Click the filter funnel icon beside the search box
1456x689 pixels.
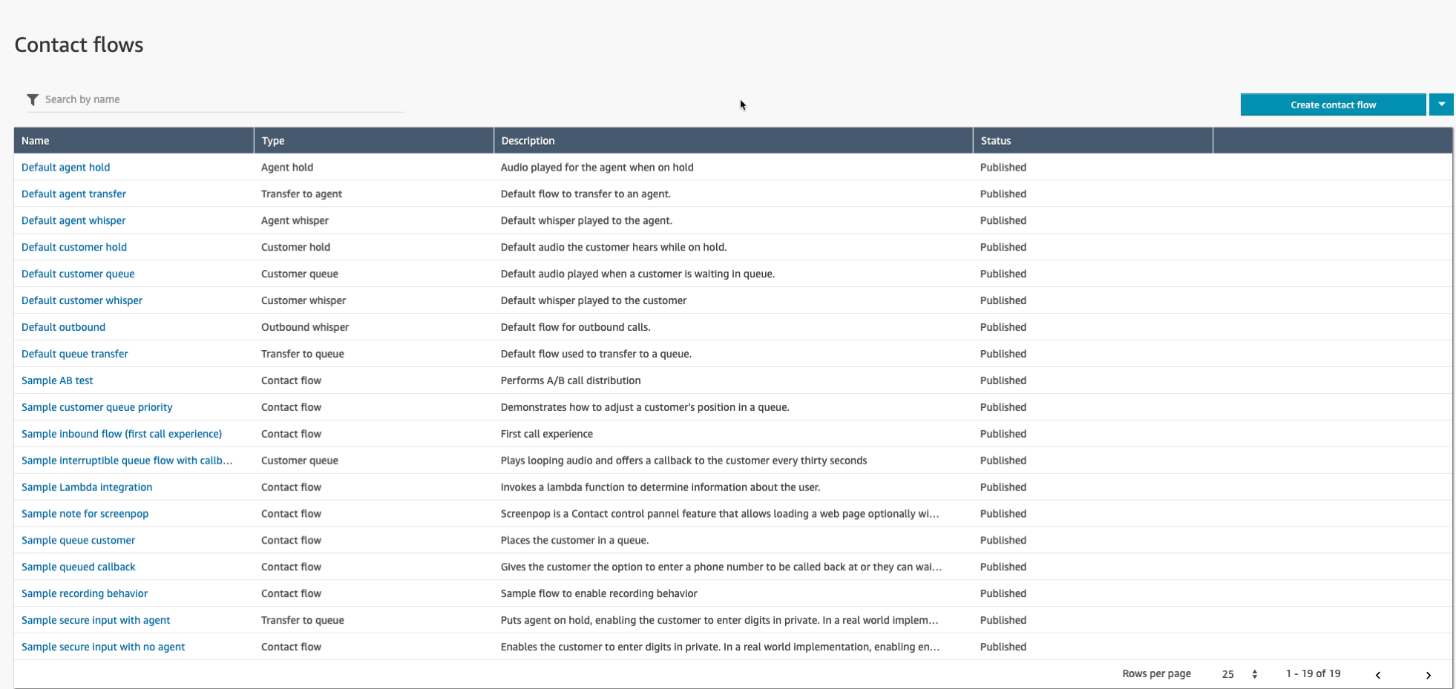pyautogui.click(x=33, y=99)
